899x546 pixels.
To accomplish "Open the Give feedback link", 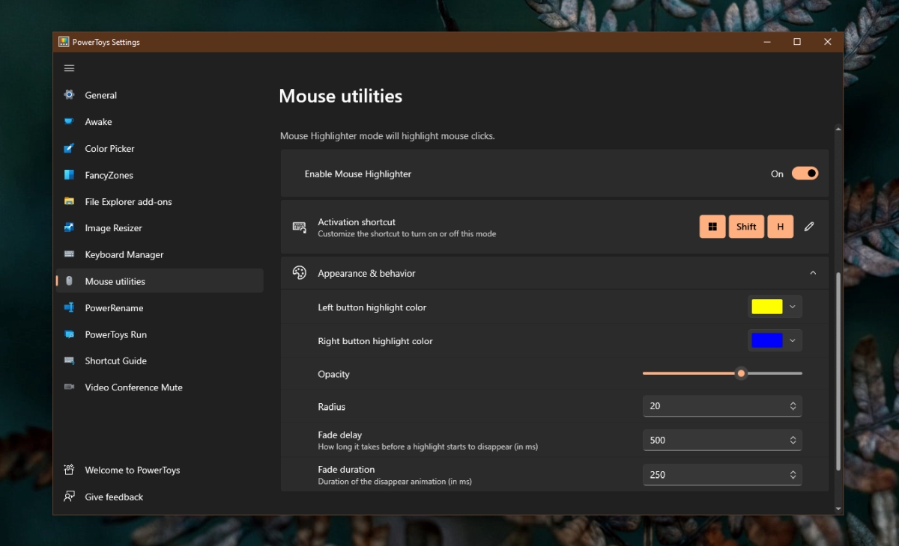I will point(160,497).
